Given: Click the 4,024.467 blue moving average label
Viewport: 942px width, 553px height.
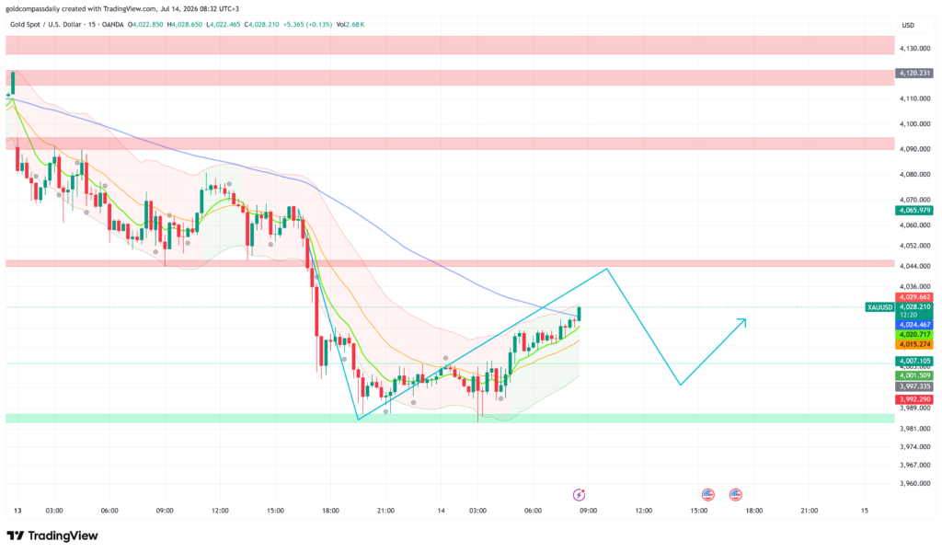Looking at the screenshot, I should 914,325.
